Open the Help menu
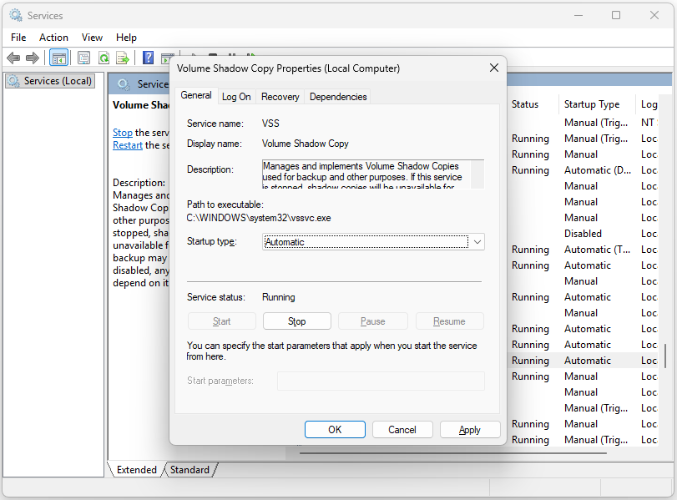 click(x=126, y=38)
